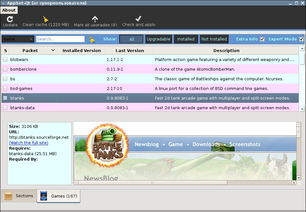Toggle the Expert Mode checkbox
Viewport: 306px width, 212px height.
click(301, 39)
